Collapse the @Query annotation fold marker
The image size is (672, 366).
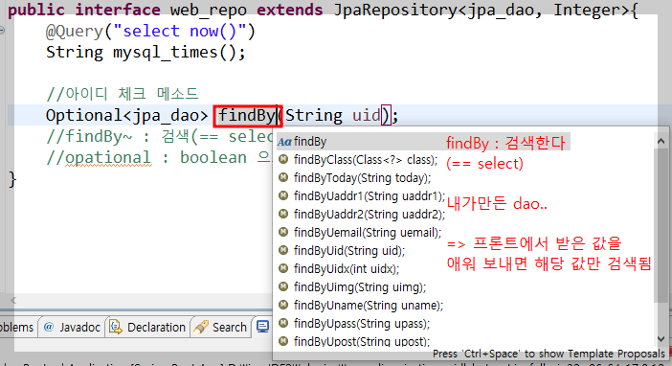point(2,30)
